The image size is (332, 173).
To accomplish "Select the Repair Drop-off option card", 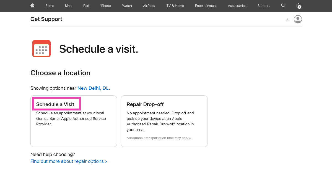I will coord(164,121).
